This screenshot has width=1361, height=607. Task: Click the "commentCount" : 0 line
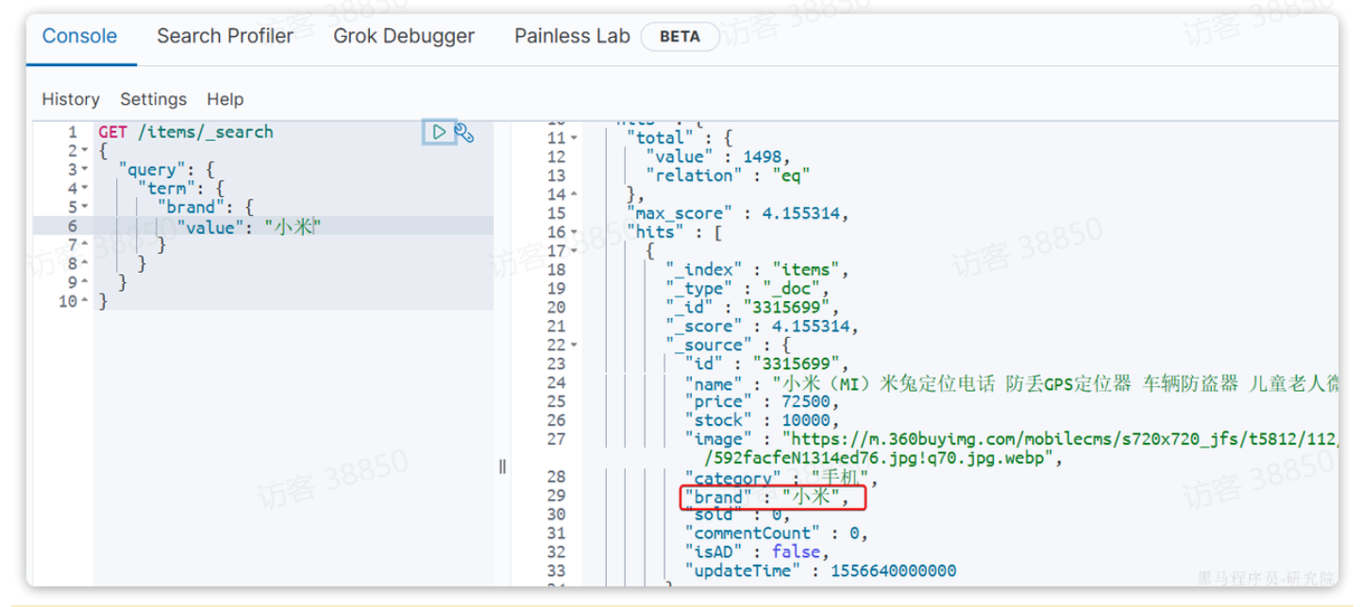pos(777,534)
